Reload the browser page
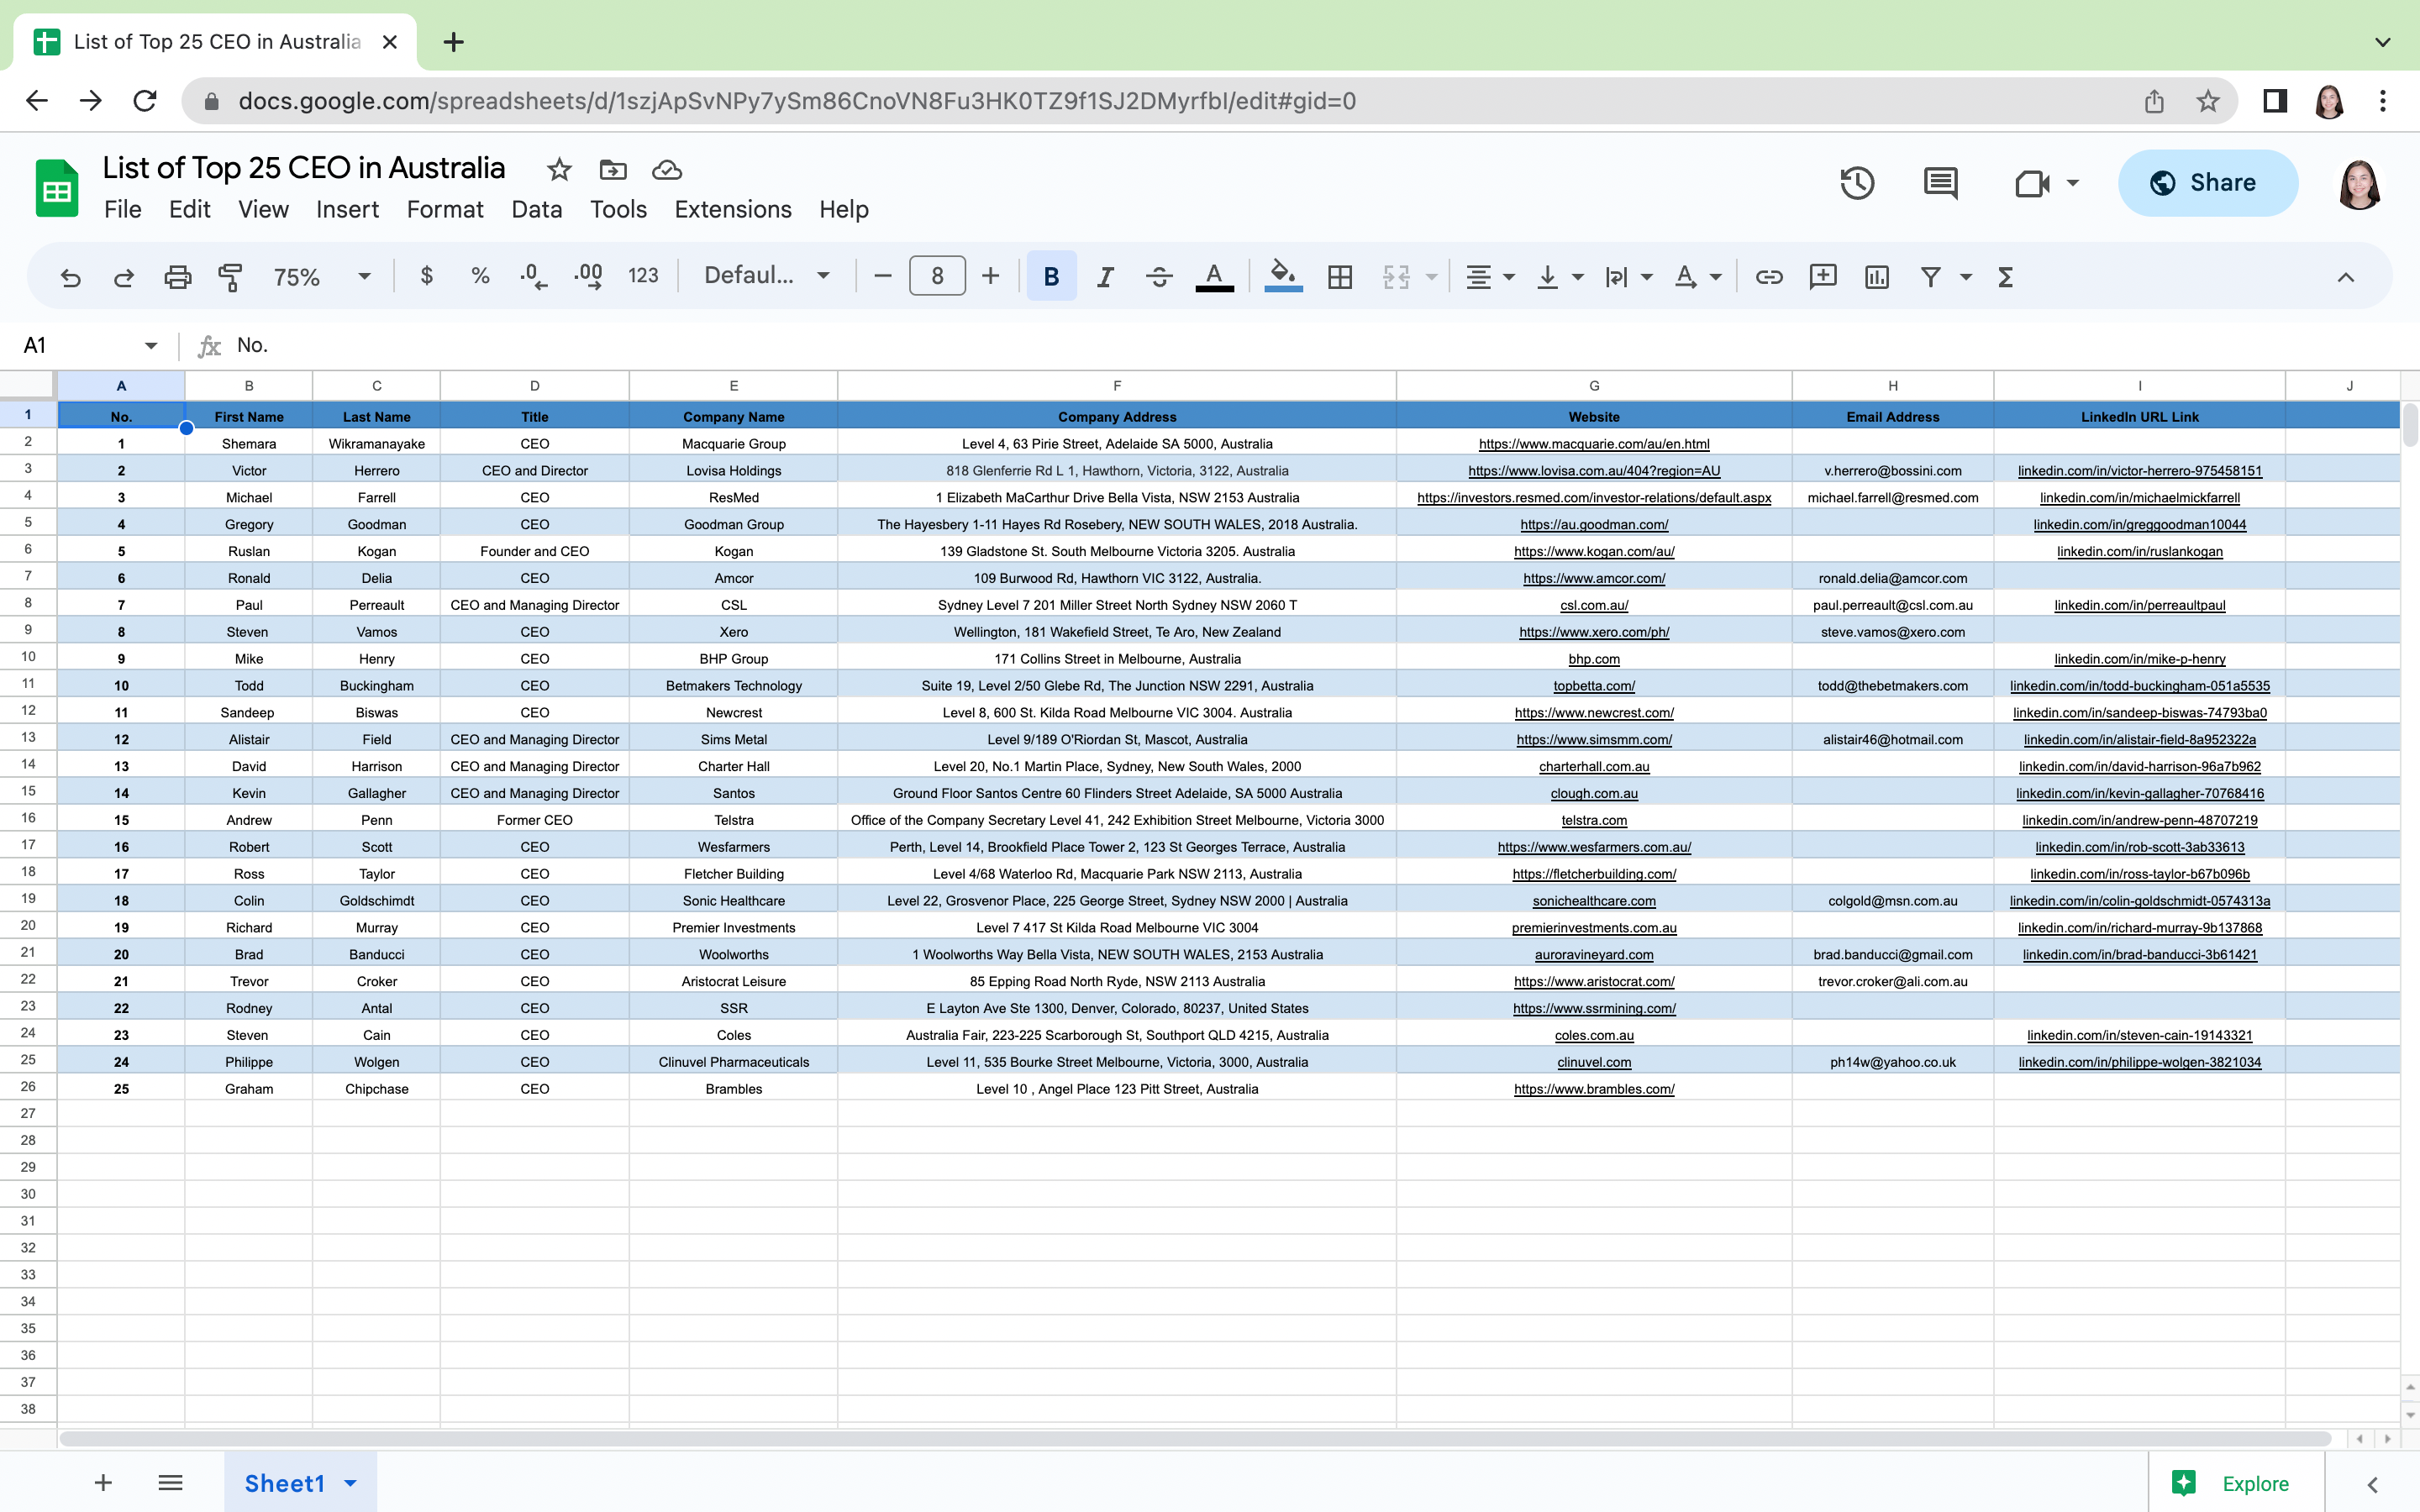Image resolution: width=2420 pixels, height=1512 pixels. [x=145, y=101]
